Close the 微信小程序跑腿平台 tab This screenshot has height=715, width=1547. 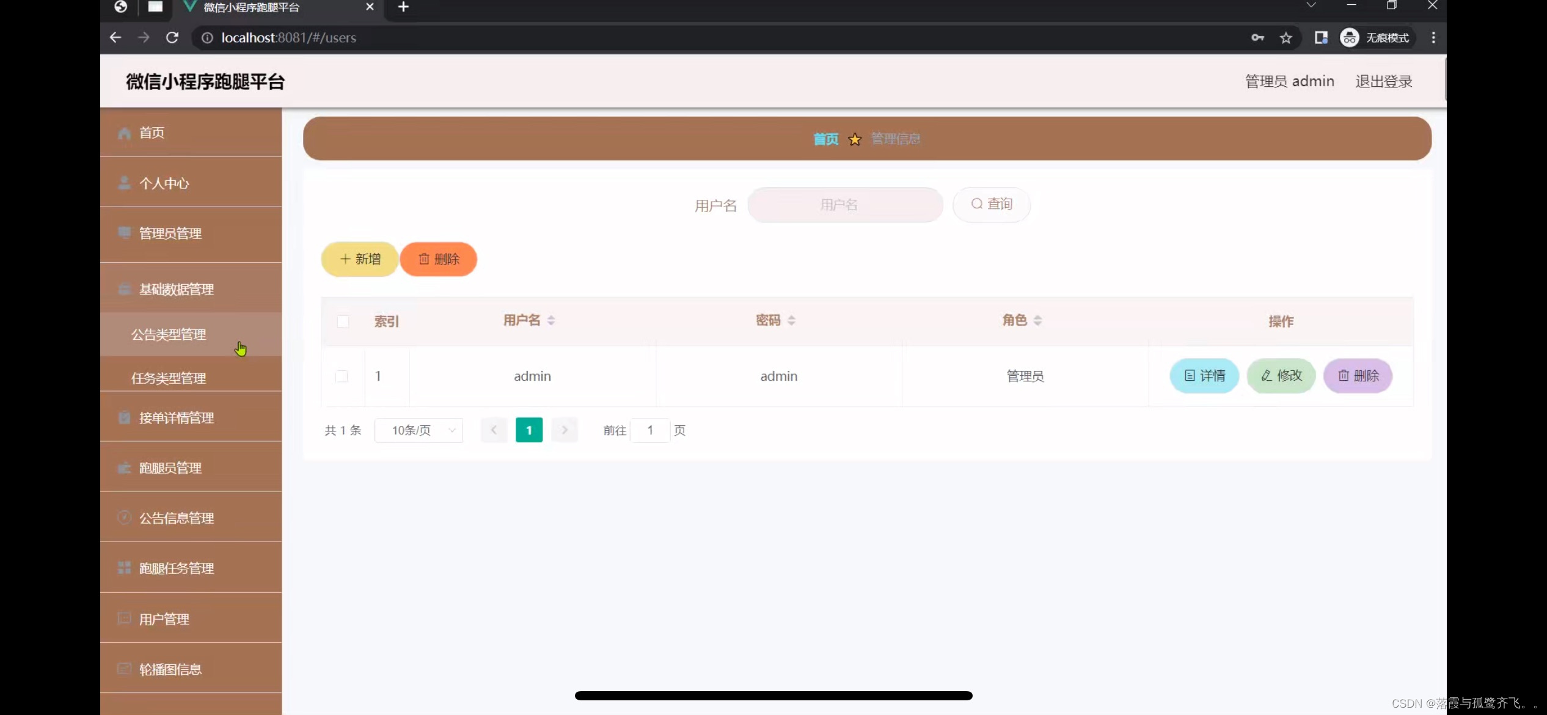point(370,7)
